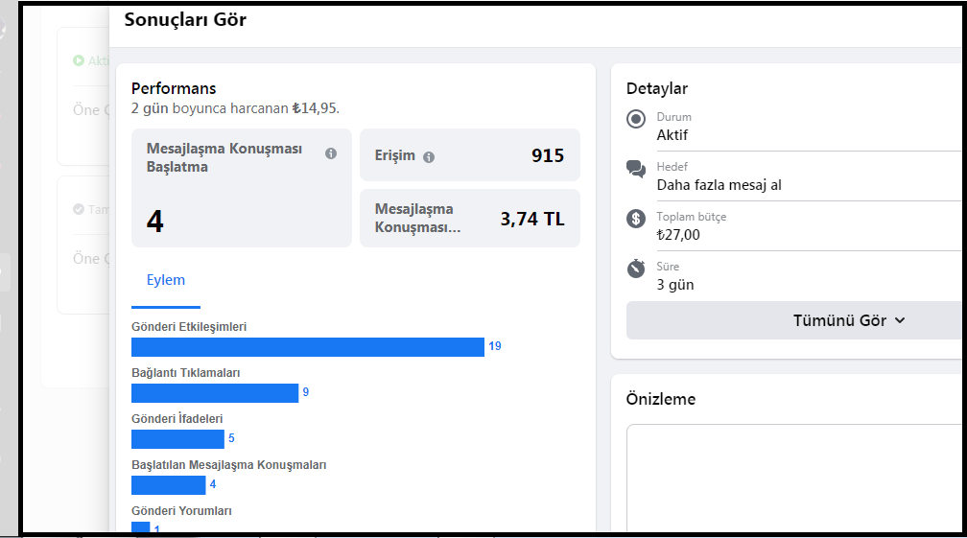Click the value 9 next to link clicks bar
967x538 pixels.
(x=306, y=392)
